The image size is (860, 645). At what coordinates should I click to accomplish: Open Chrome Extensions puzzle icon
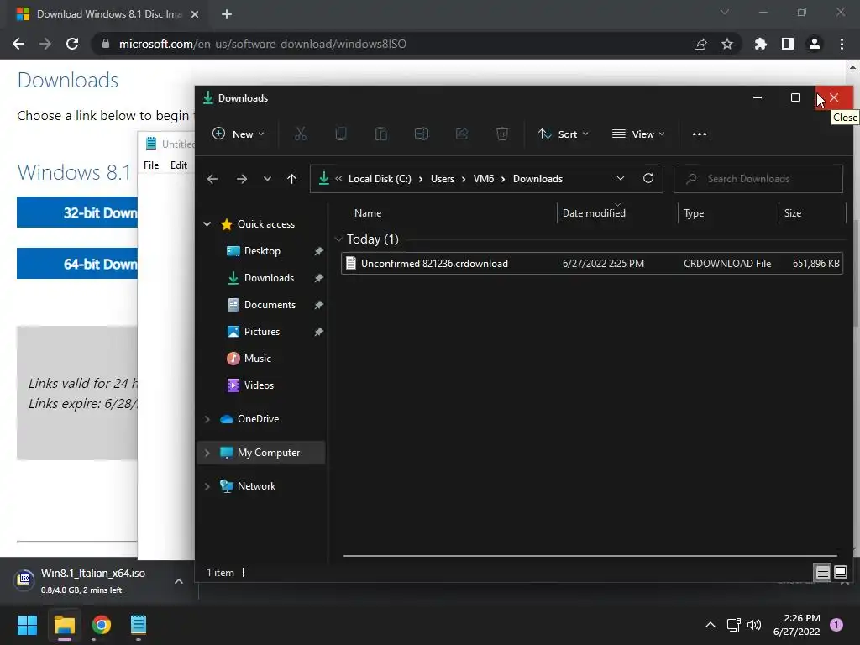761,44
